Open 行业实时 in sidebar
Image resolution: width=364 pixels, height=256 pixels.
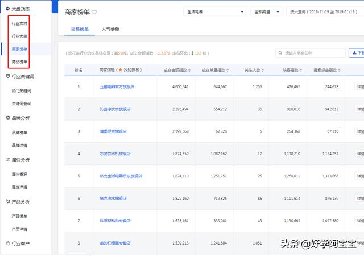click(x=19, y=23)
